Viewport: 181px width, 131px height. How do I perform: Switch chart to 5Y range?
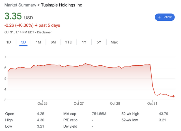(x=99, y=42)
